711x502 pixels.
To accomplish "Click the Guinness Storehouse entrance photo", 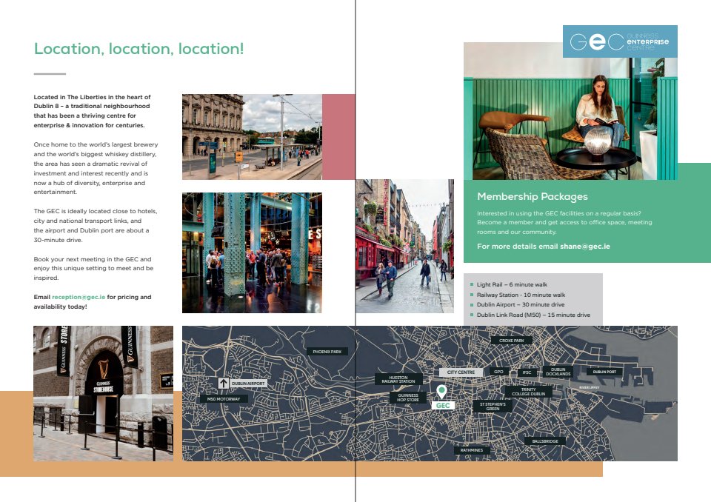I will (104, 393).
